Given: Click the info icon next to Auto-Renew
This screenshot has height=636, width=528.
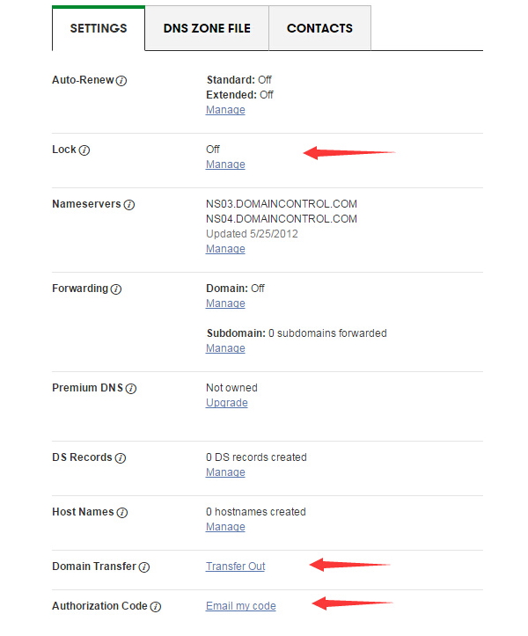Looking at the screenshot, I should (x=121, y=81).
